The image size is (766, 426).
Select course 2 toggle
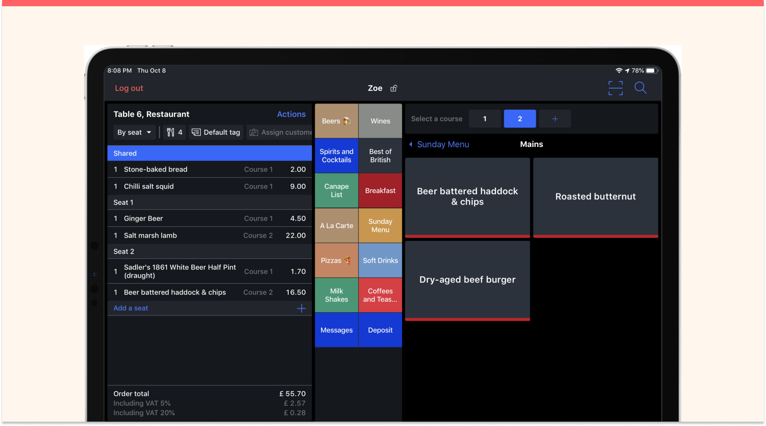519,119
